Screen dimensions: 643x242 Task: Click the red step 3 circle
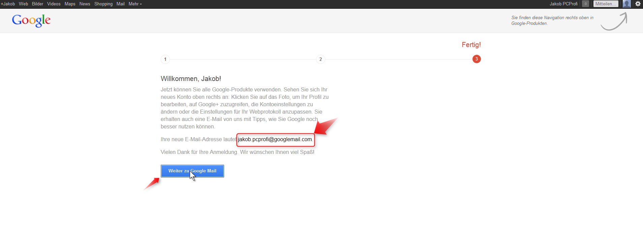click(477, 59)
